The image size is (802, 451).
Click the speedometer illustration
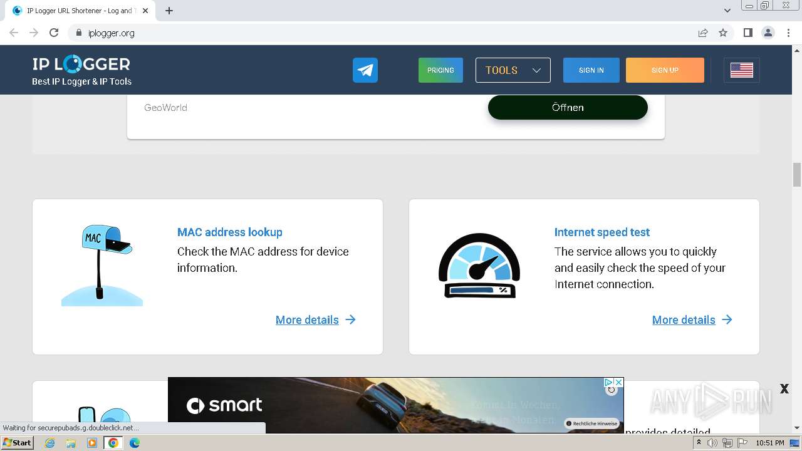[x=479, y=266]
